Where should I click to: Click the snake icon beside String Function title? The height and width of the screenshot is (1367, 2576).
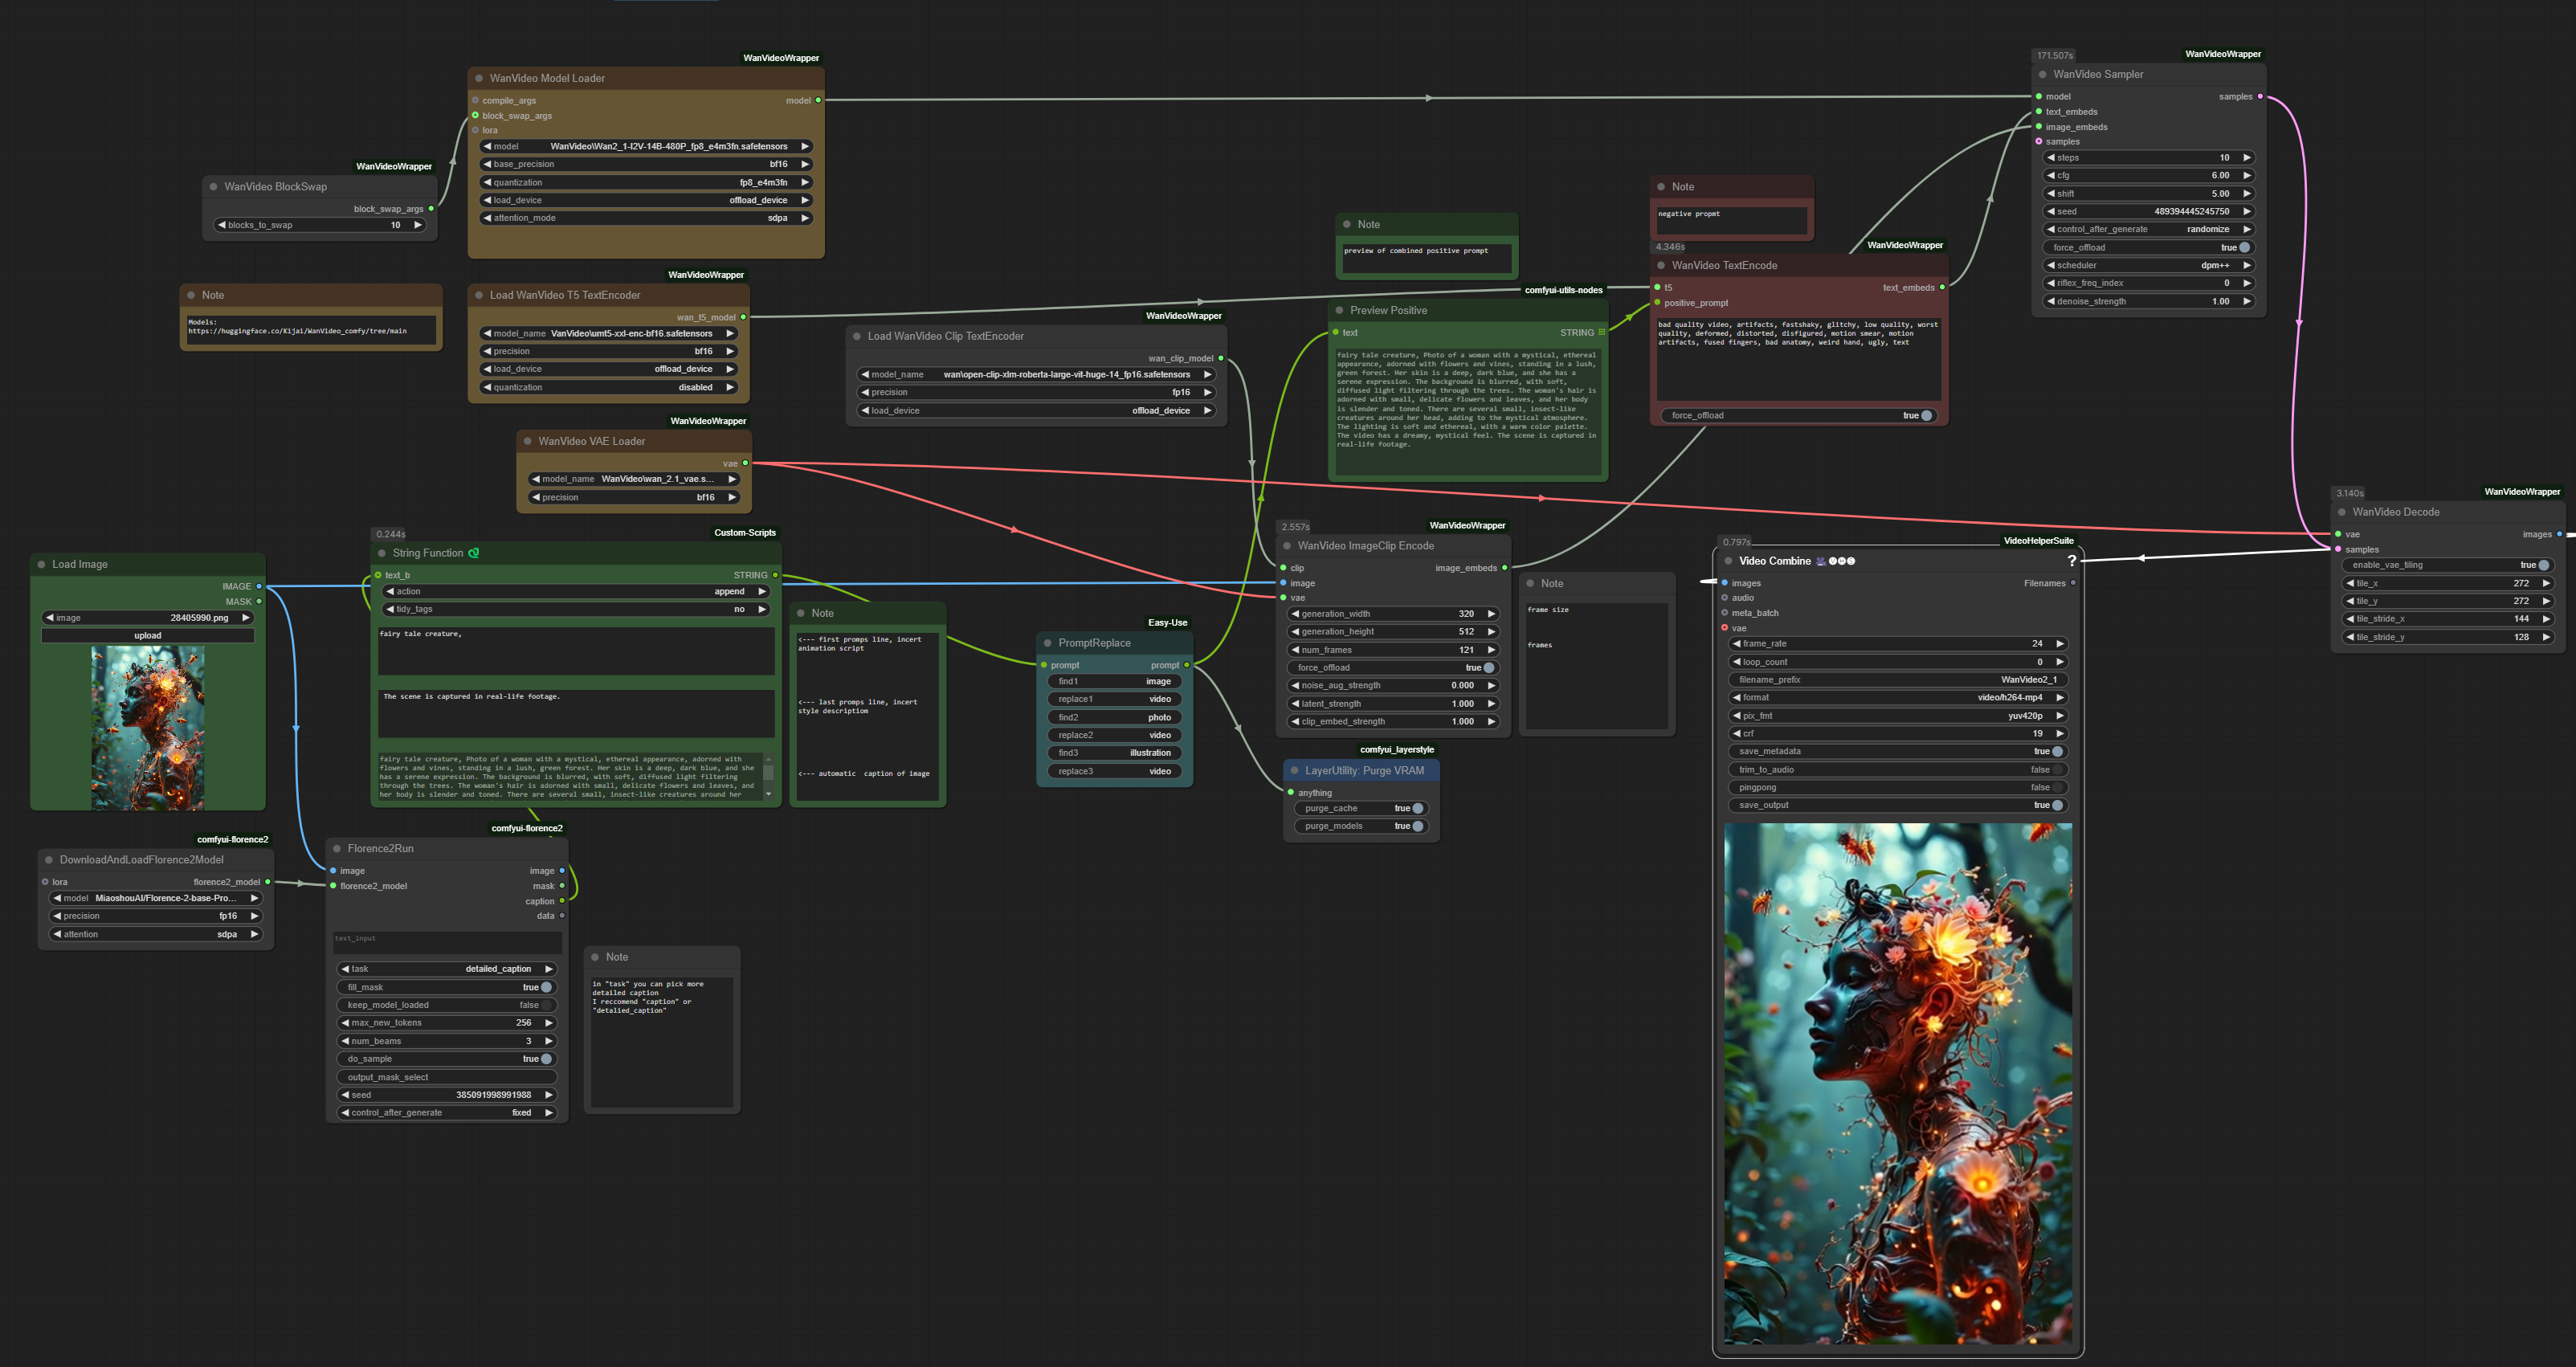(x=474, y=553)
